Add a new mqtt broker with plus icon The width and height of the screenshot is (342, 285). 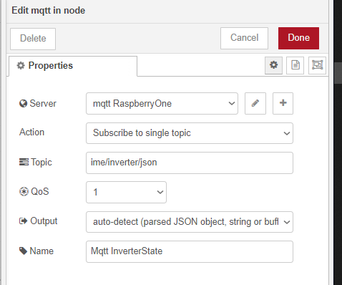point(283,103)
